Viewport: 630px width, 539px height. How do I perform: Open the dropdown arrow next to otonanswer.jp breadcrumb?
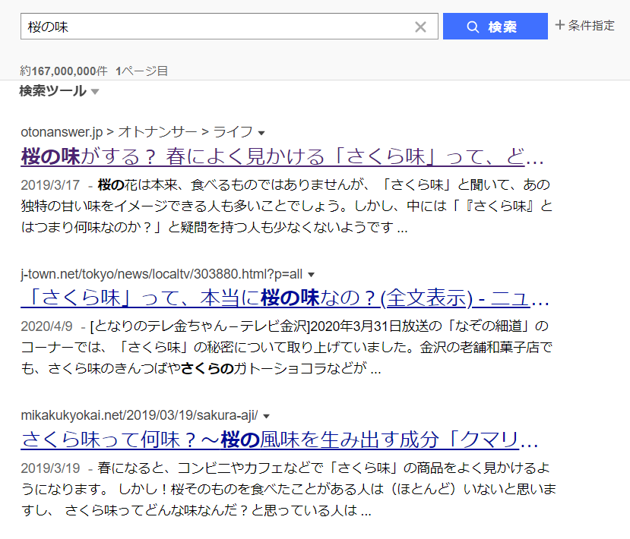pos(261,133)
